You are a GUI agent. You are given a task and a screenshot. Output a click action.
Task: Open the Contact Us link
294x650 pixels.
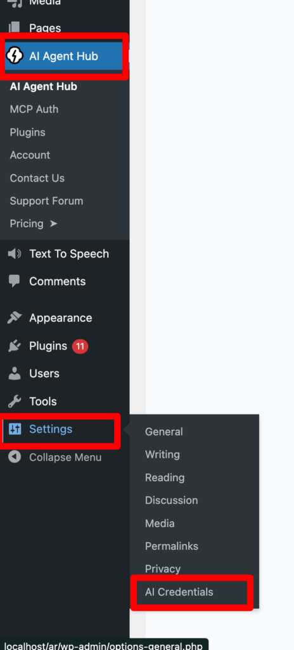pos(37,178)
